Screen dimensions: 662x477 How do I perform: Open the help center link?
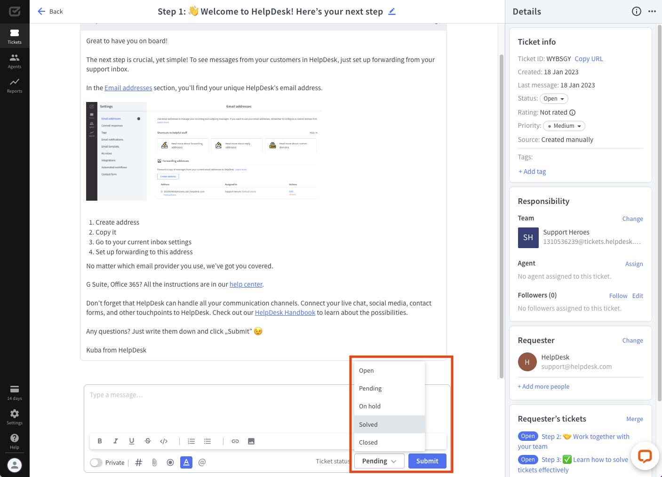click(x=246, y=284)
